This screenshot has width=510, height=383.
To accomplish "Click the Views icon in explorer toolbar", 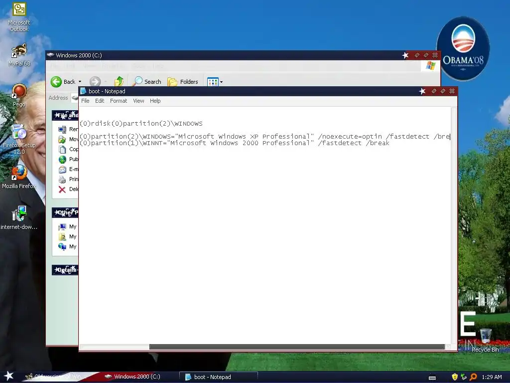I will point(213,82).
